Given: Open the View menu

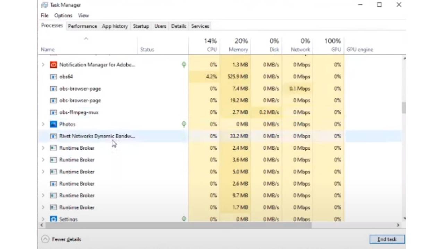Looking at the screenshot, I should [84, 16].
